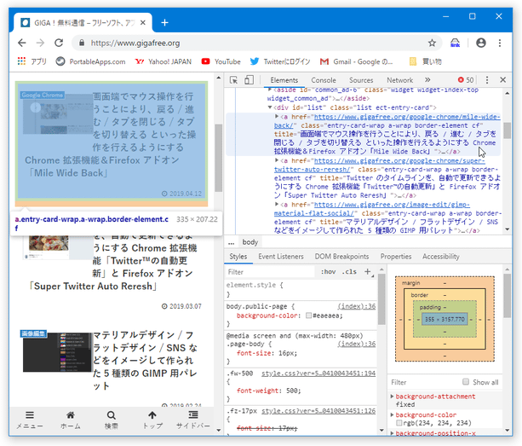Viewport: 522px width, 446px height.
Task: Select DOM Breakpoints pane tab
Action: point(341,257)
